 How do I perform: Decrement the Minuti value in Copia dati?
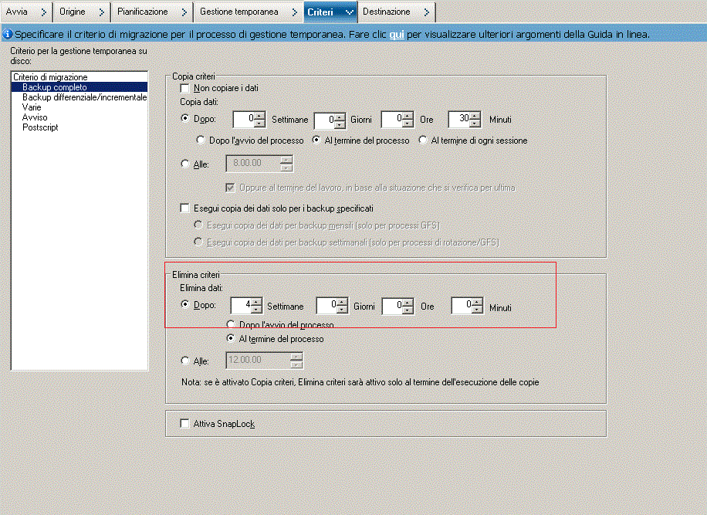pos(475,124)
